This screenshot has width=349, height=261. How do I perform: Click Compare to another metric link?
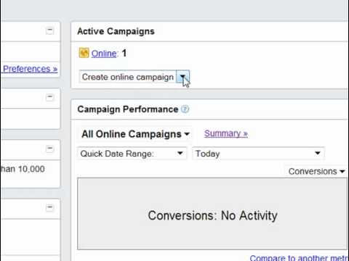[300, 257]
